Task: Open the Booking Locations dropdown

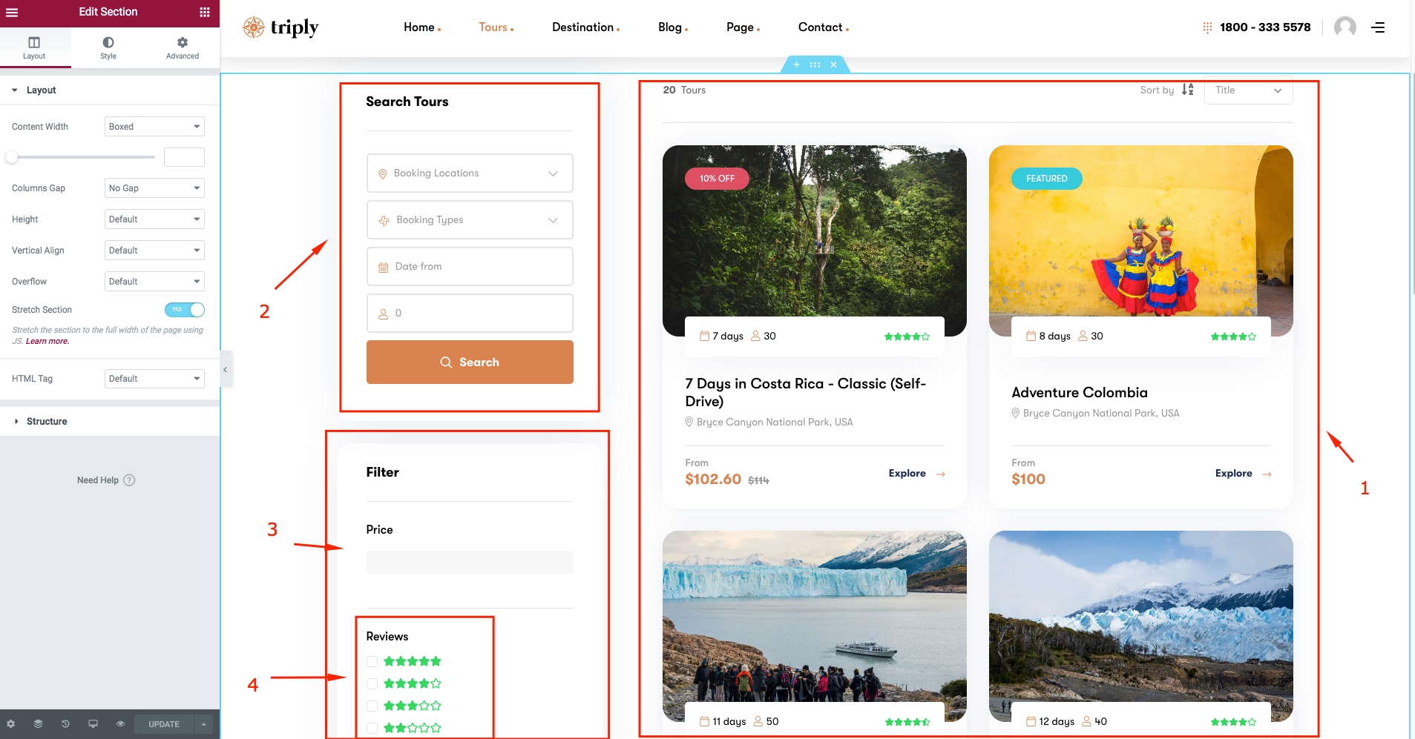Action: coord(470,173)
